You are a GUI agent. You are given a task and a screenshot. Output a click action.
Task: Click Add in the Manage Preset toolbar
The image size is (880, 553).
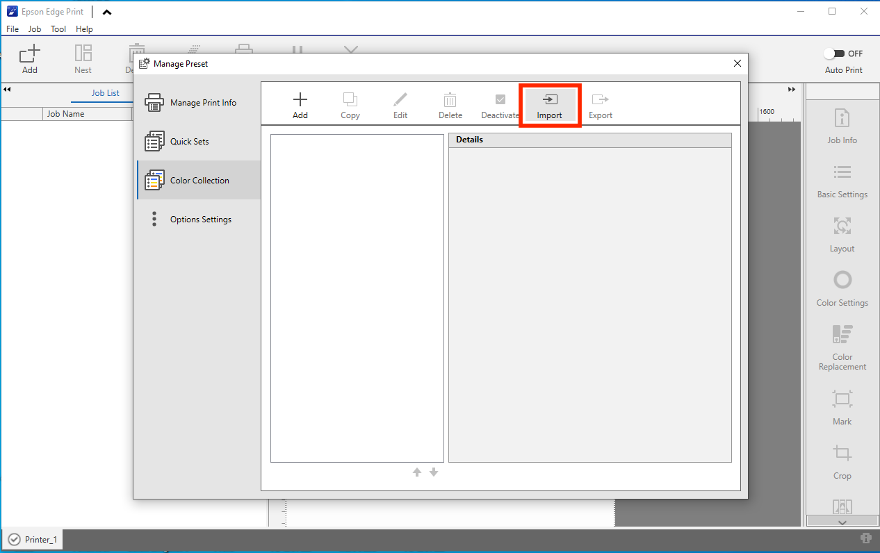[300, 106]
